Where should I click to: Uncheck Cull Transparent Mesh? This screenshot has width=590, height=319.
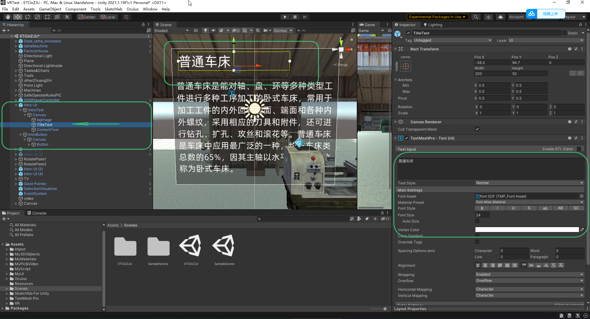point(477,129)
